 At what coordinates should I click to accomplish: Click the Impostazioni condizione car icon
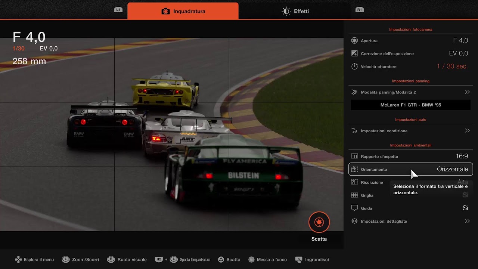(355, 131)
